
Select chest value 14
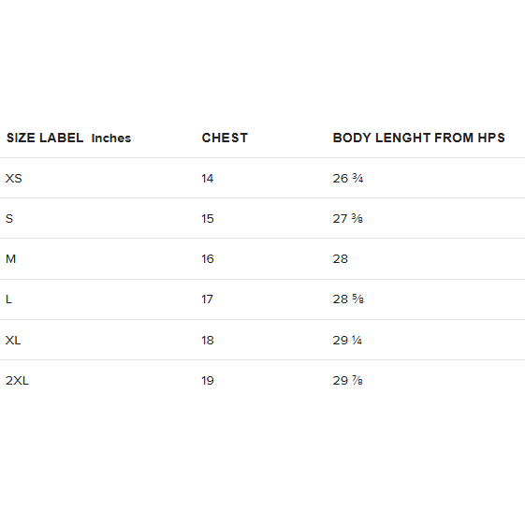coord(207,179)
